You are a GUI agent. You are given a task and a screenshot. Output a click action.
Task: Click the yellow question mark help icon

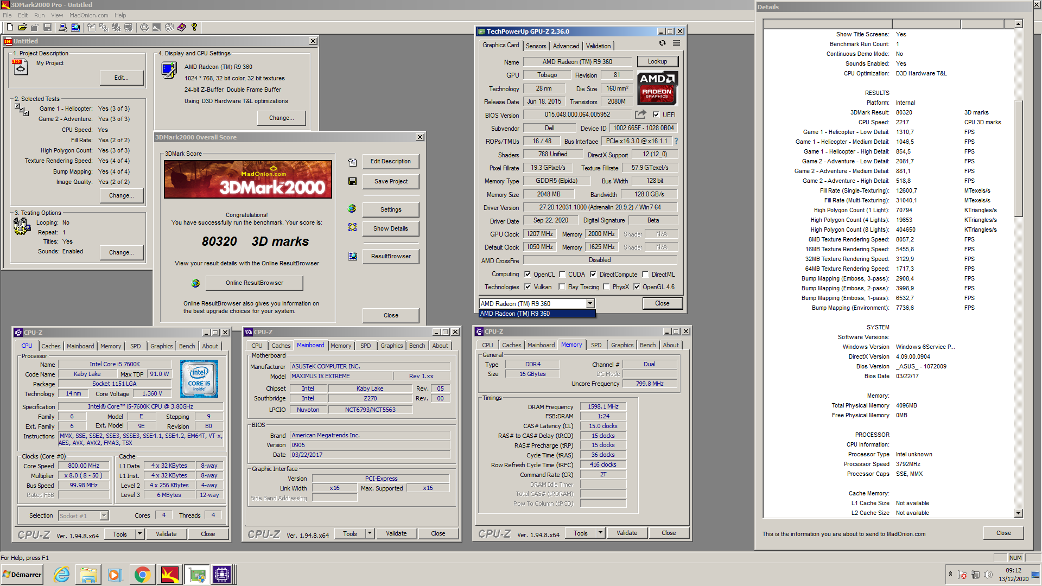(x=194, y=27)
